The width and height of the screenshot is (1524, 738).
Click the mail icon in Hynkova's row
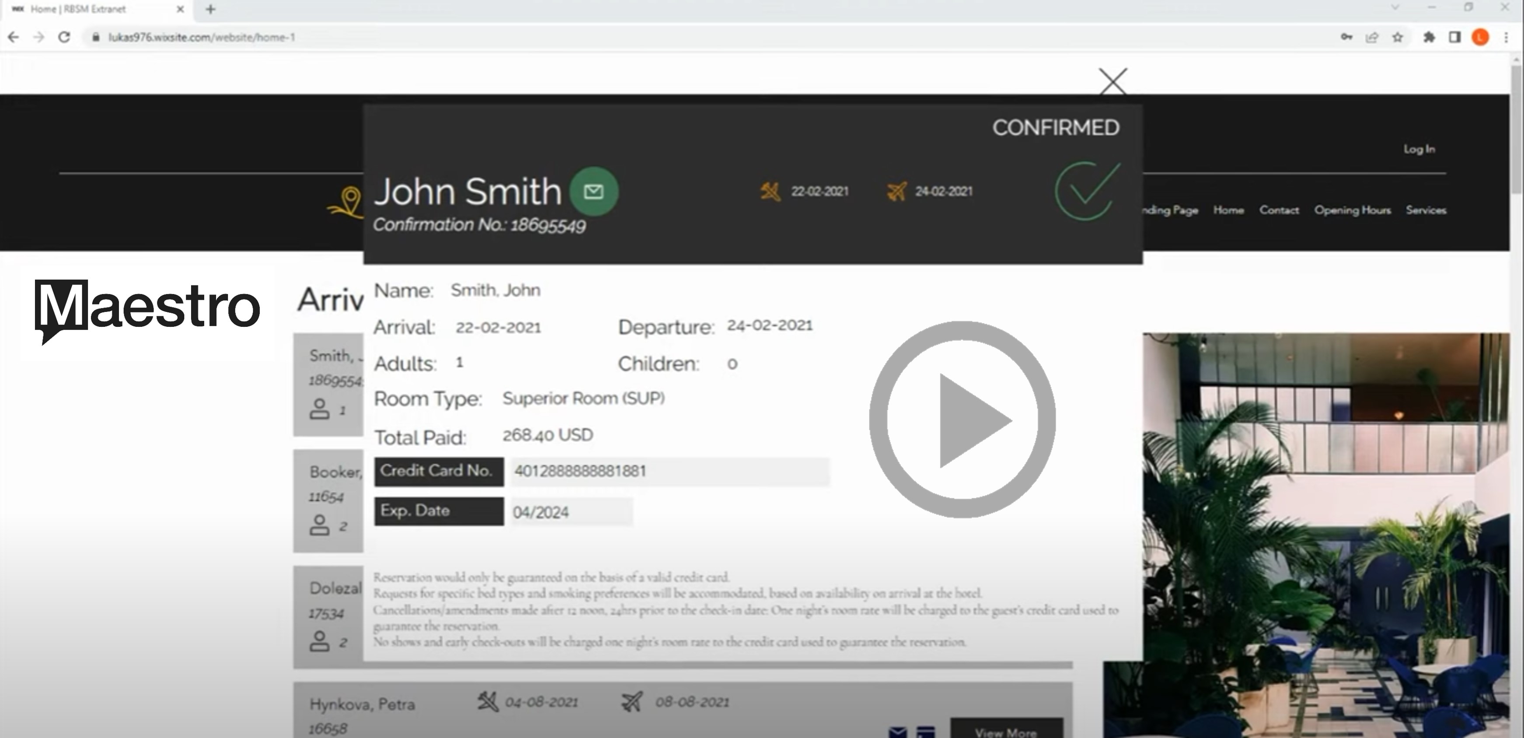pos(897,731)
